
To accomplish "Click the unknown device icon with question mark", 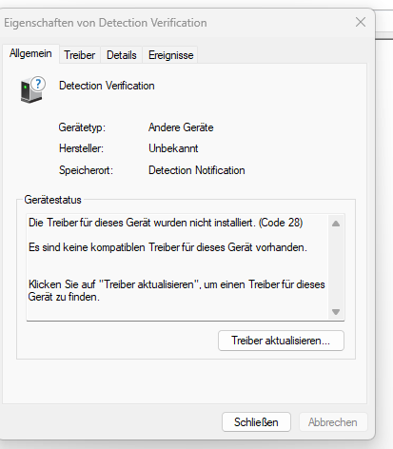I will (32, 89).
